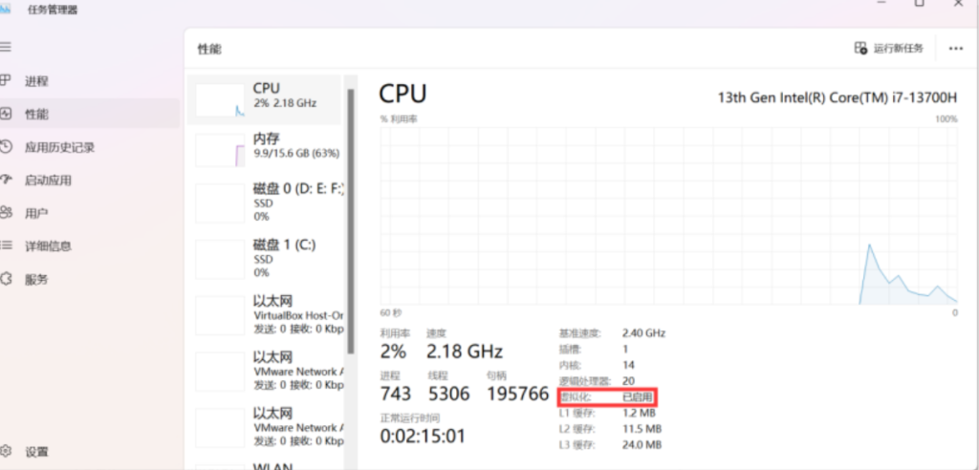Click the 启动应用 (Startup apps) icon
Screen dimensions: 979x470
tap(6, 180)
